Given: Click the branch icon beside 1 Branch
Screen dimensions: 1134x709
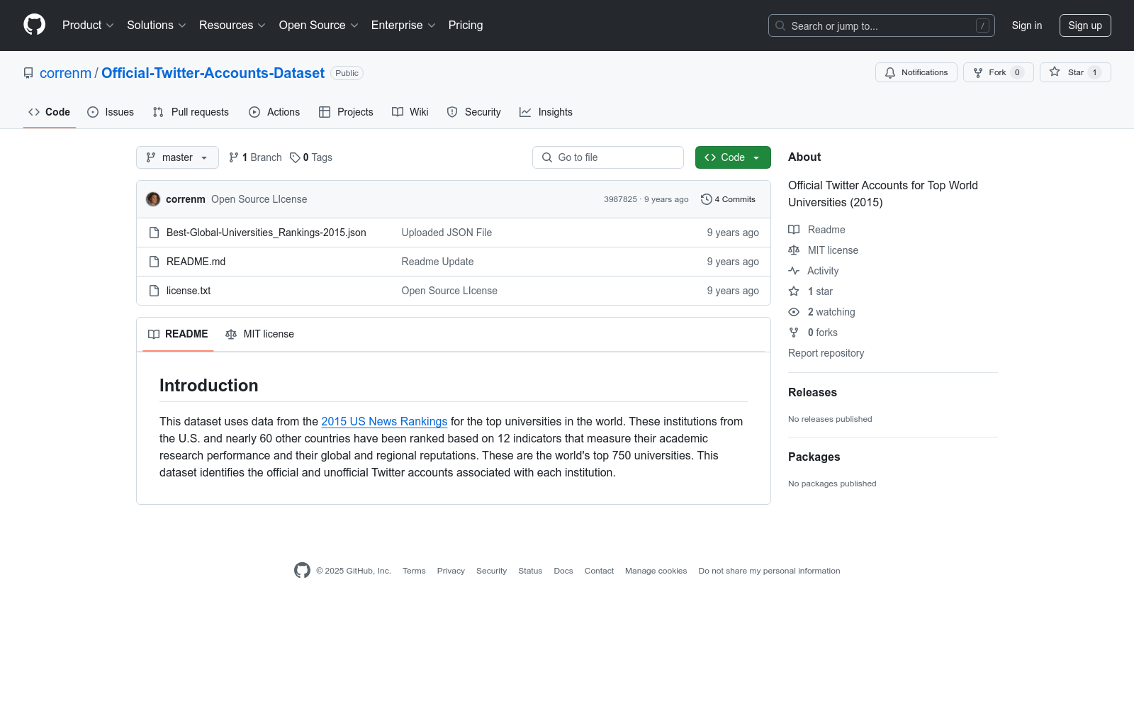Looking at the screenshot, I should tap(234, 157).
